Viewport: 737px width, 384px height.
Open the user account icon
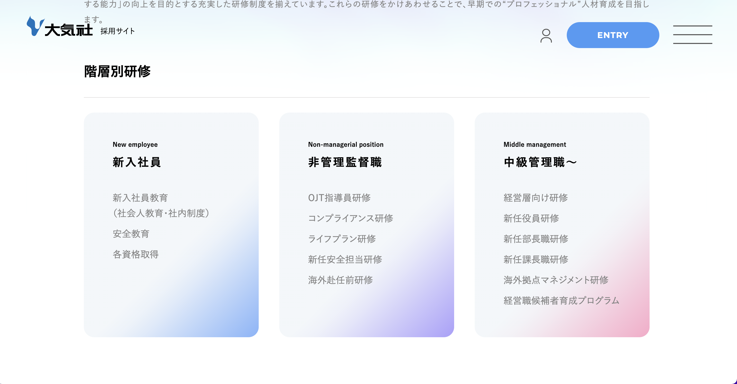pos(546,35)
